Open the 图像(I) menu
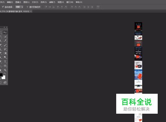The image size is (166, 122). [x=18, y=2]
